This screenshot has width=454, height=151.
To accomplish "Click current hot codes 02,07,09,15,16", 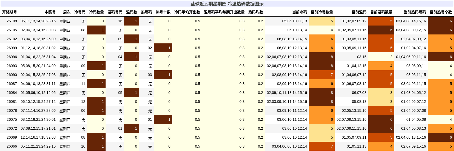I will tap(414, 146).
